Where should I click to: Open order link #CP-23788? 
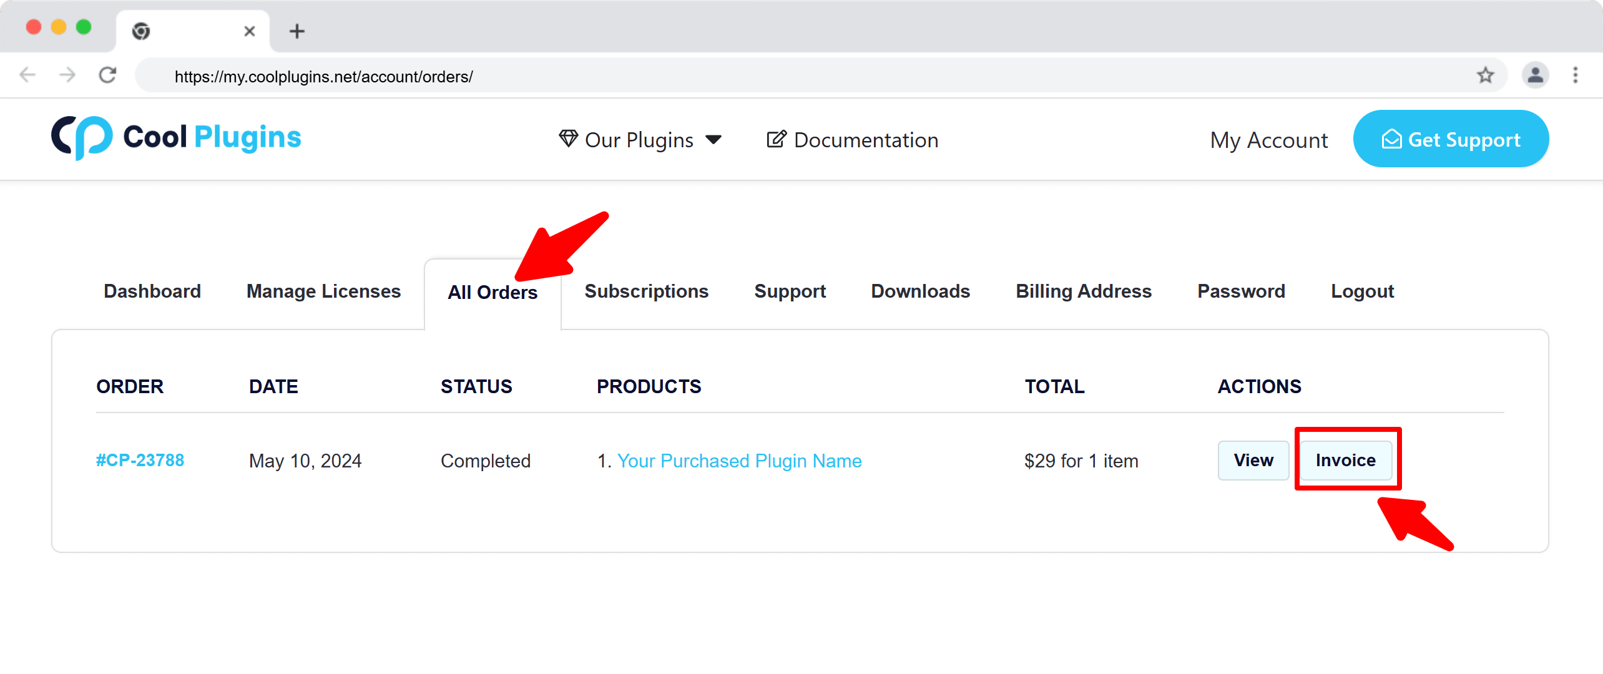[140, 461]
